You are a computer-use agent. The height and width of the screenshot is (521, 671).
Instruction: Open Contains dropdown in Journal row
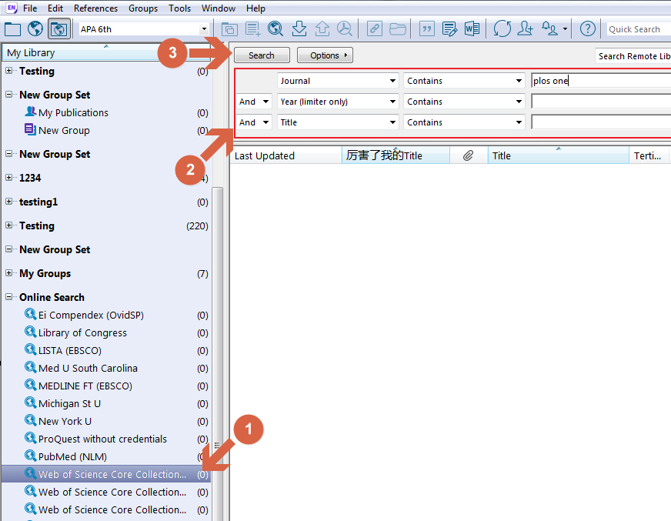click(x=464, y=81)
